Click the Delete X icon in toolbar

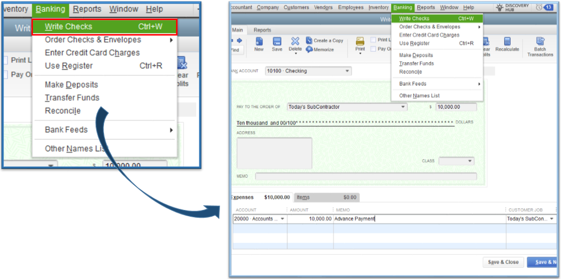[x=295, y=42]
